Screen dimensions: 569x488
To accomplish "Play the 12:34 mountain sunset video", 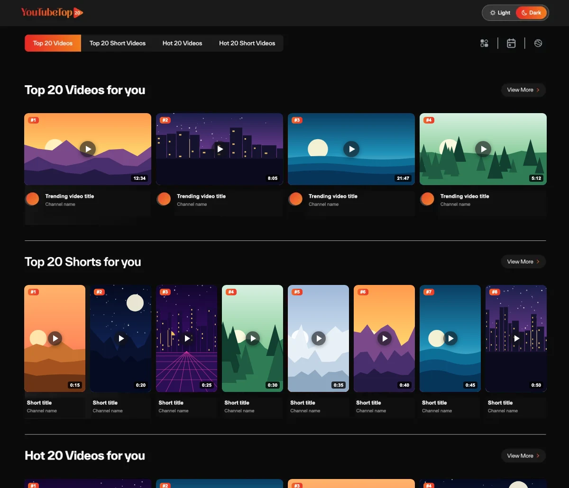I will [x=88, y=149].
